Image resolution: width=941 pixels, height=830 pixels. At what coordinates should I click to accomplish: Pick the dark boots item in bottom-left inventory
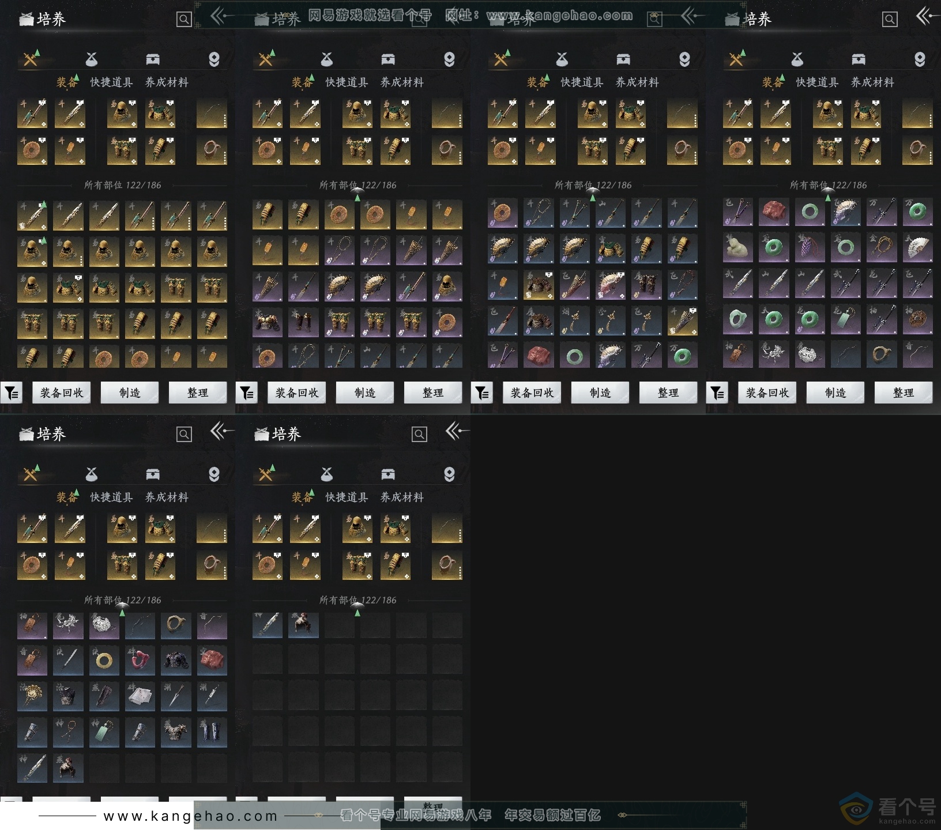[x=212, y=732]
